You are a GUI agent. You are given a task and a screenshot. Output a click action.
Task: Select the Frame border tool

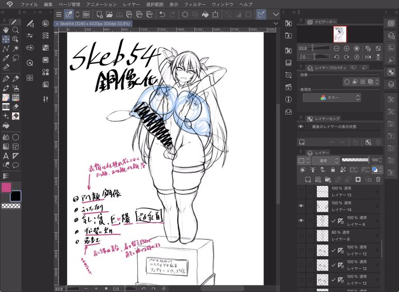pyautogui.click(x=15, y=147)
